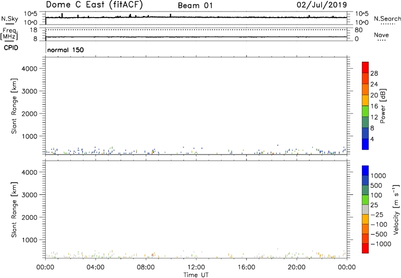Click the right '10^5' search noise axis value
Image resolution: width=401 pixels, height=278 pixels.
(x=361, y=14)
